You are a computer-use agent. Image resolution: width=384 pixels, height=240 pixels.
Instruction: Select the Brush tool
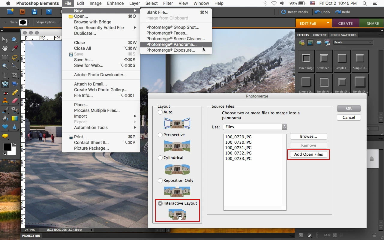tap(5, 110)
